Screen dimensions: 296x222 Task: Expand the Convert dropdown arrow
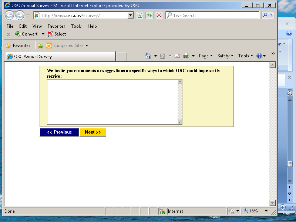[x=43, y=34]
